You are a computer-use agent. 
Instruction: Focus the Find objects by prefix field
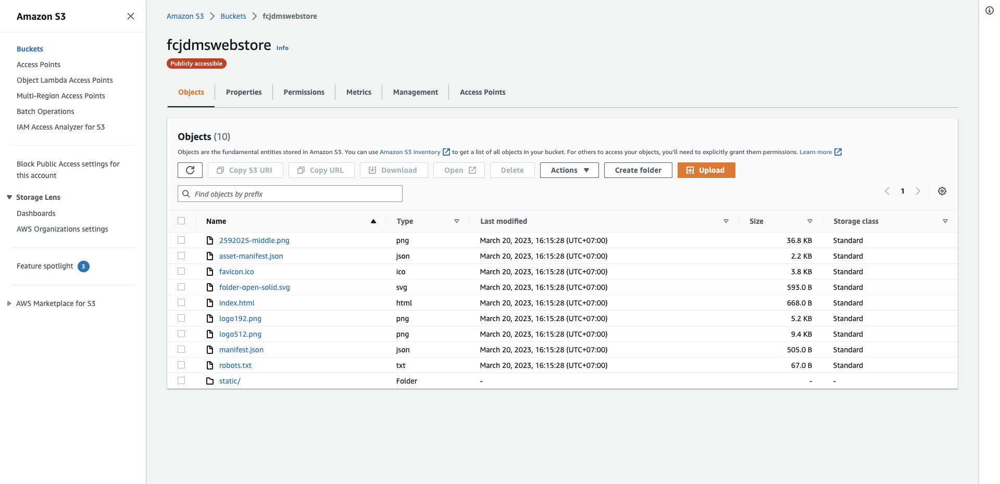[290, 194]
